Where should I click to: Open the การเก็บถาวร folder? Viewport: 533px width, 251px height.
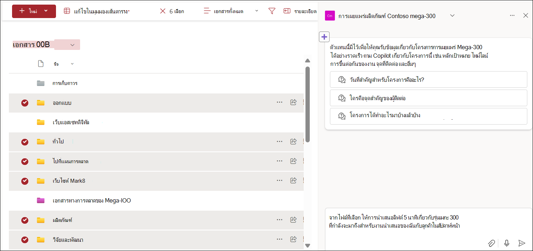point(65,83)
